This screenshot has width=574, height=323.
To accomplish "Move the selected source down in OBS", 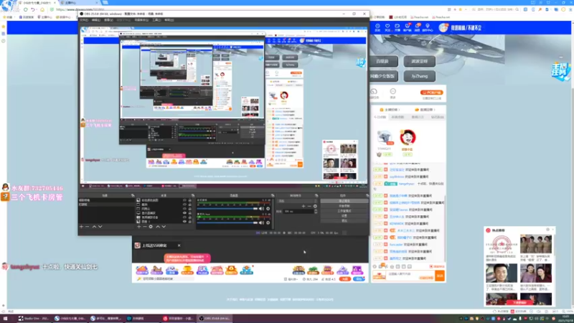I will pyautogui.click(x=164, y=227).
